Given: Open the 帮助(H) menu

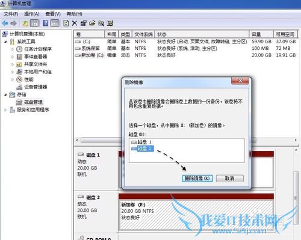Looking at the screenshot, I should click(75, 14).
